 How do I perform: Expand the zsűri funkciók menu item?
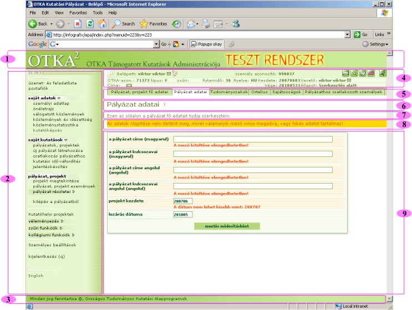tap(61, 228)
